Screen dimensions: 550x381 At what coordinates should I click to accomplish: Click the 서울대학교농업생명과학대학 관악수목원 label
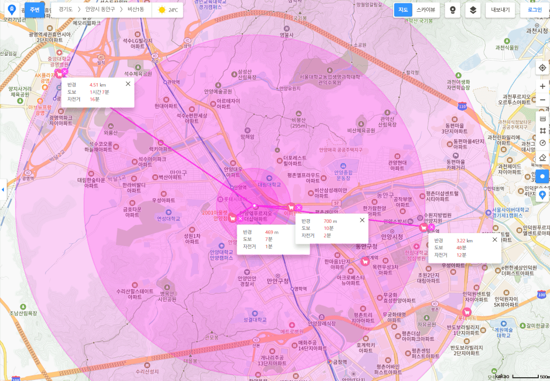click(330, 80)
